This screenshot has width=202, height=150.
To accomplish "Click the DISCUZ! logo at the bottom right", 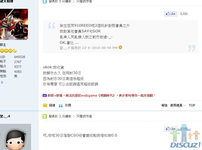I will [185, 136].
